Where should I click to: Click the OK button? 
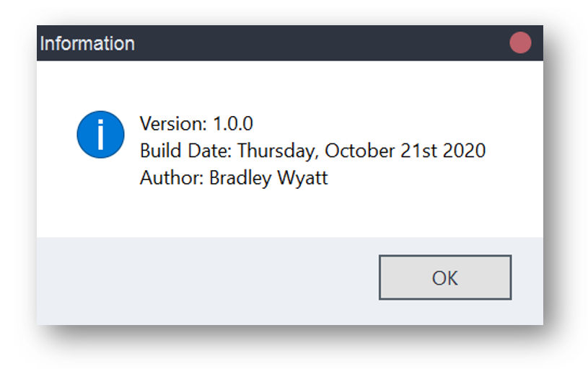[x=445, y=277]
